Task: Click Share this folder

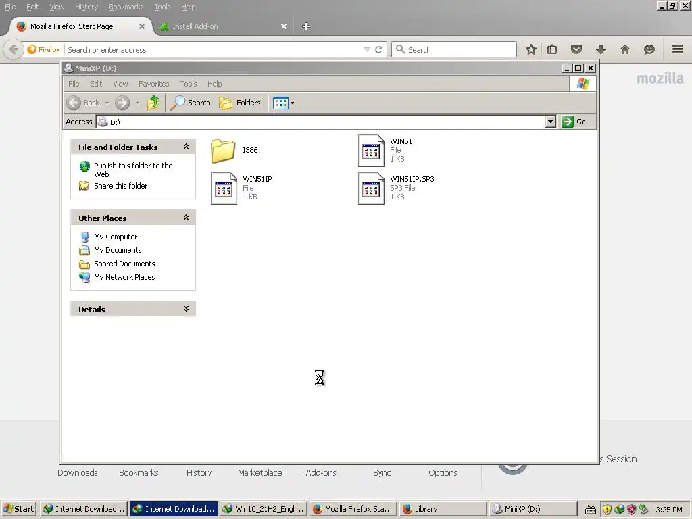Action: (120, 186)
